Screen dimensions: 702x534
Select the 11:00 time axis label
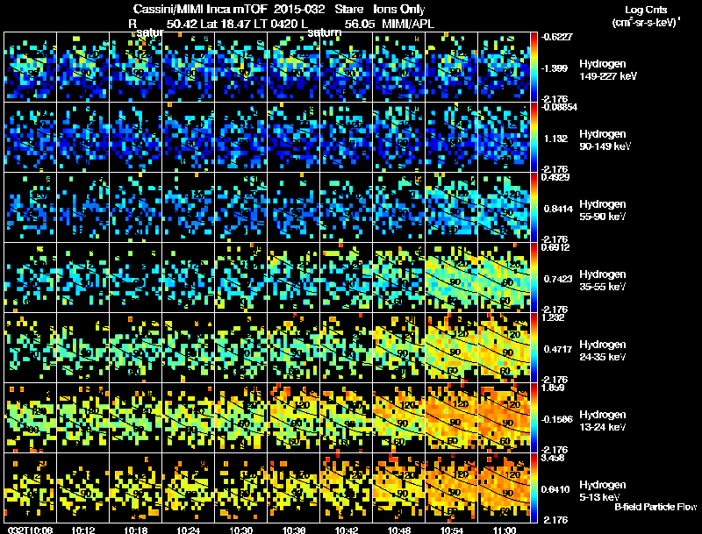505,530
